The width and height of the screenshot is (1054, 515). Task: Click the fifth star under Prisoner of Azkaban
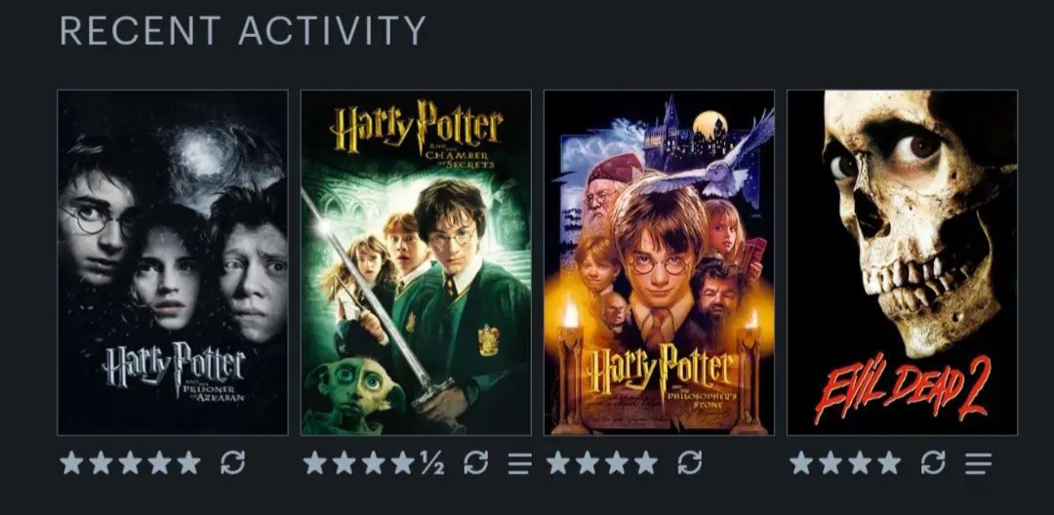pyautogui.click(x=189, y=462)
